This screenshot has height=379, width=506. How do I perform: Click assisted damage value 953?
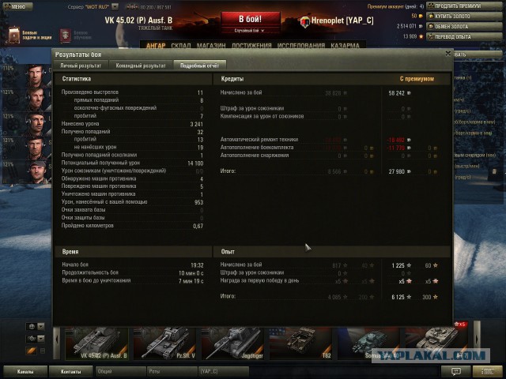click(x=198, y=202)
